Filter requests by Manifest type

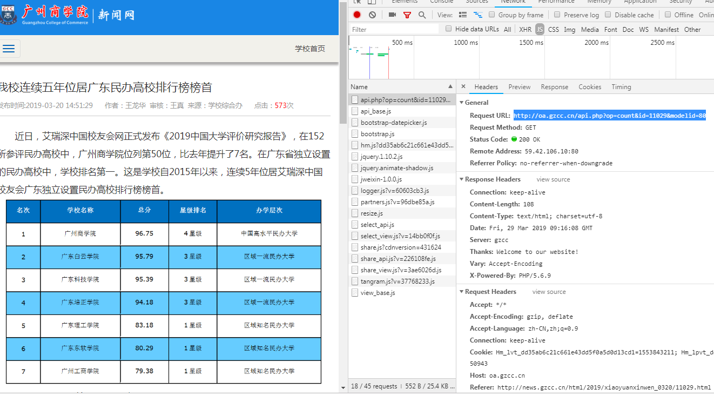pos(666,30)
